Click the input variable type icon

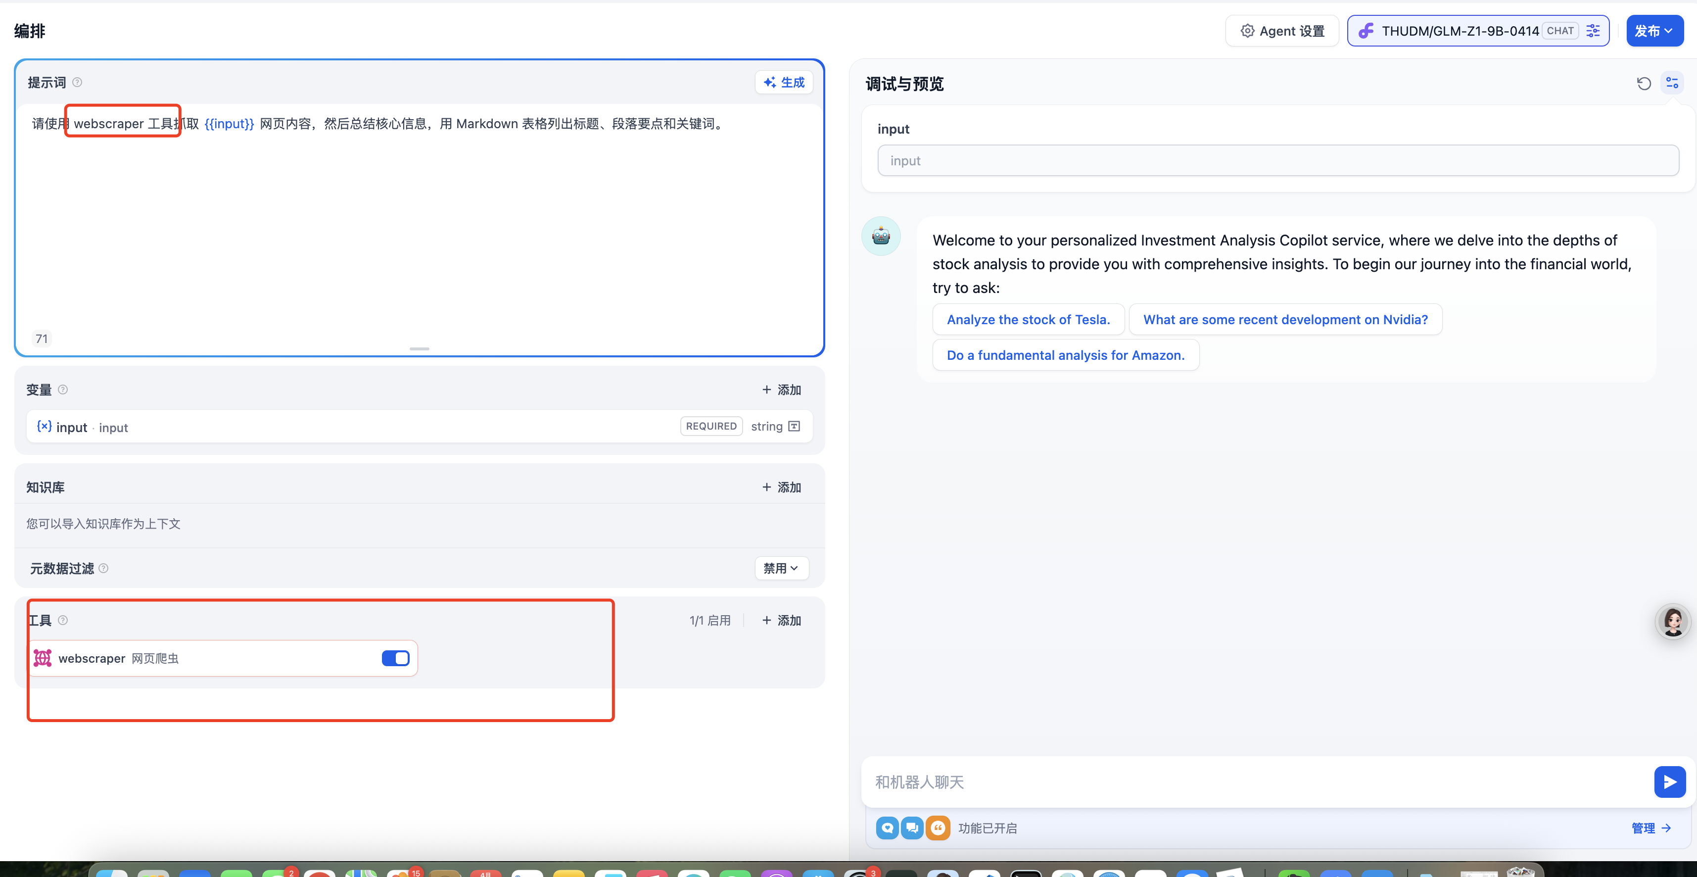point(795,426)
